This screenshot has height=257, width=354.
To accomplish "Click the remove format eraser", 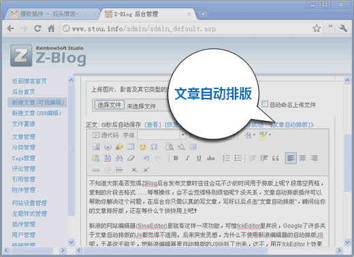I will [x=131, y=158].
